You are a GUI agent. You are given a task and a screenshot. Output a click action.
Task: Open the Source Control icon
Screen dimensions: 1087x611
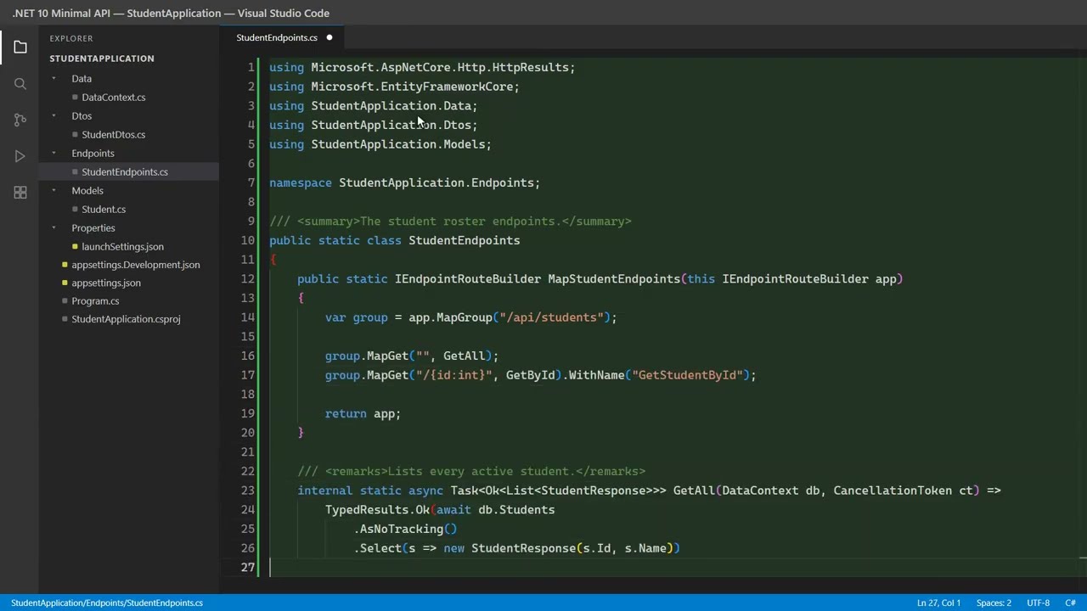20,121
